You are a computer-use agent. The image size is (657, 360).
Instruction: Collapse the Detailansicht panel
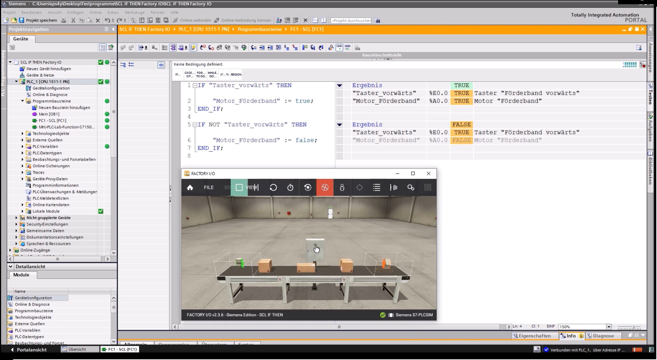click(10, 266)
